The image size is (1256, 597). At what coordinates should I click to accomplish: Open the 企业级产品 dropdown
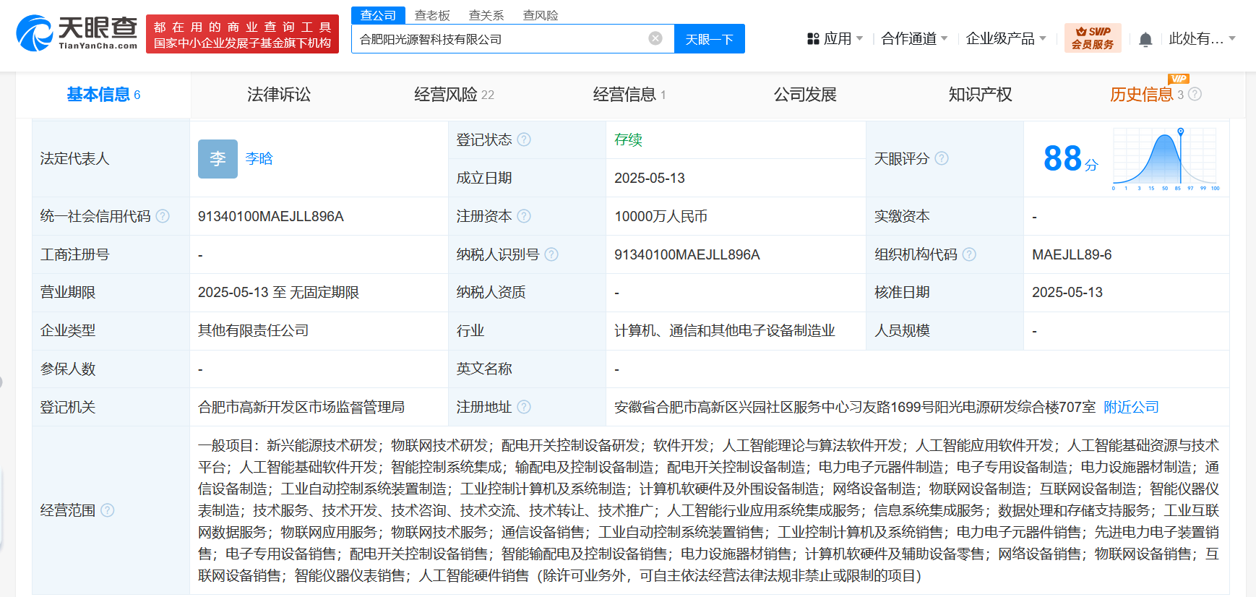(1006, 39)
